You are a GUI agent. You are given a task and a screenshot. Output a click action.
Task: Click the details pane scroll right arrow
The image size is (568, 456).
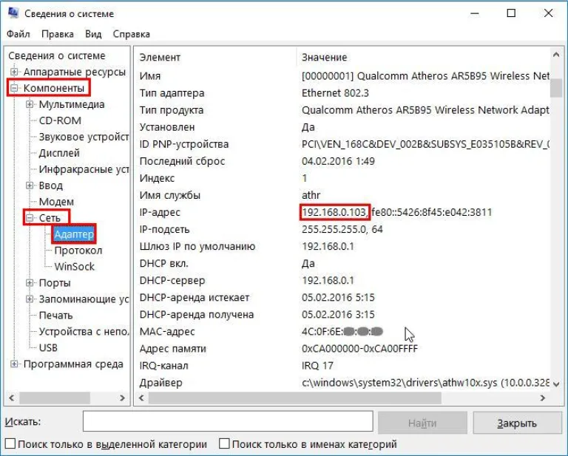542,398
